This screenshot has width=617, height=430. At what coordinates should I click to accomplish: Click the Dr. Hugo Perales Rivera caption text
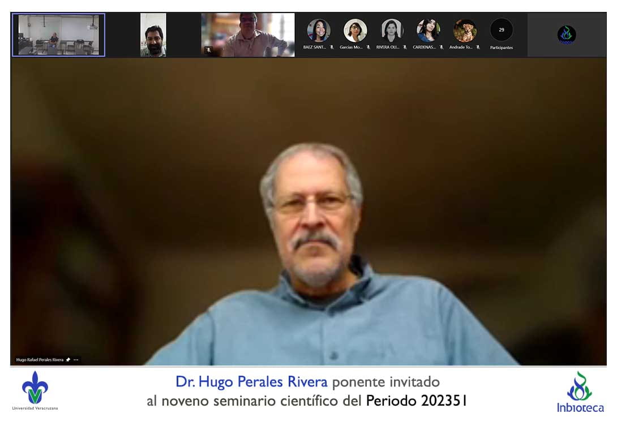point(251,382)
